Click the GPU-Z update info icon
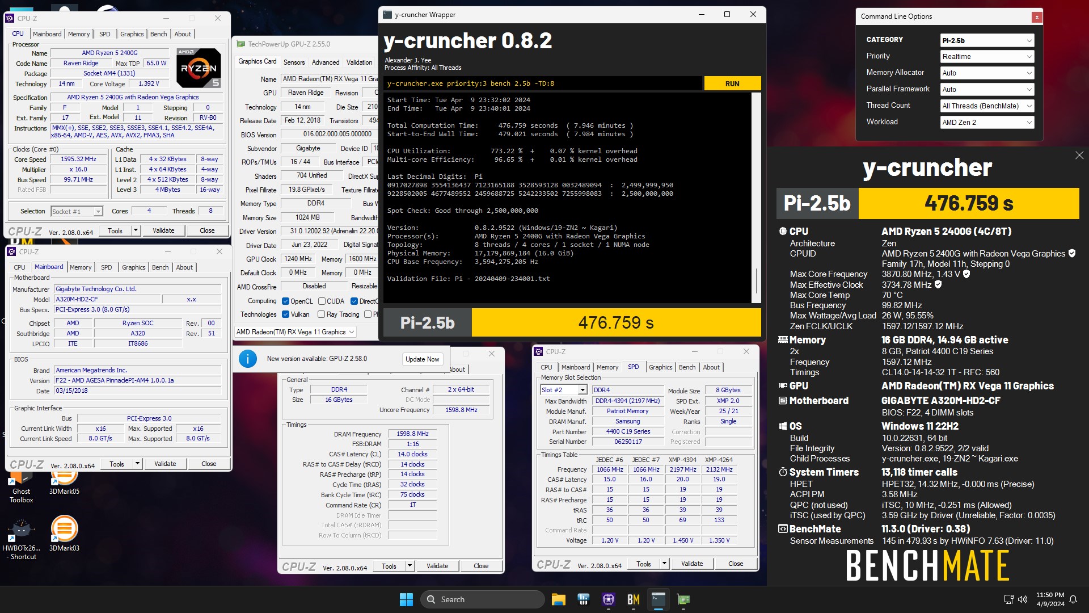This screenshot has width=1089, height=613. (248, 359)
